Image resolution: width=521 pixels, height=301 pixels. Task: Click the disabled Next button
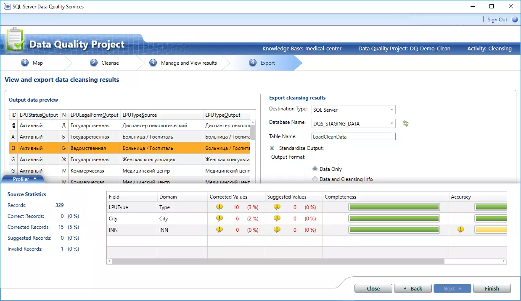452,288
